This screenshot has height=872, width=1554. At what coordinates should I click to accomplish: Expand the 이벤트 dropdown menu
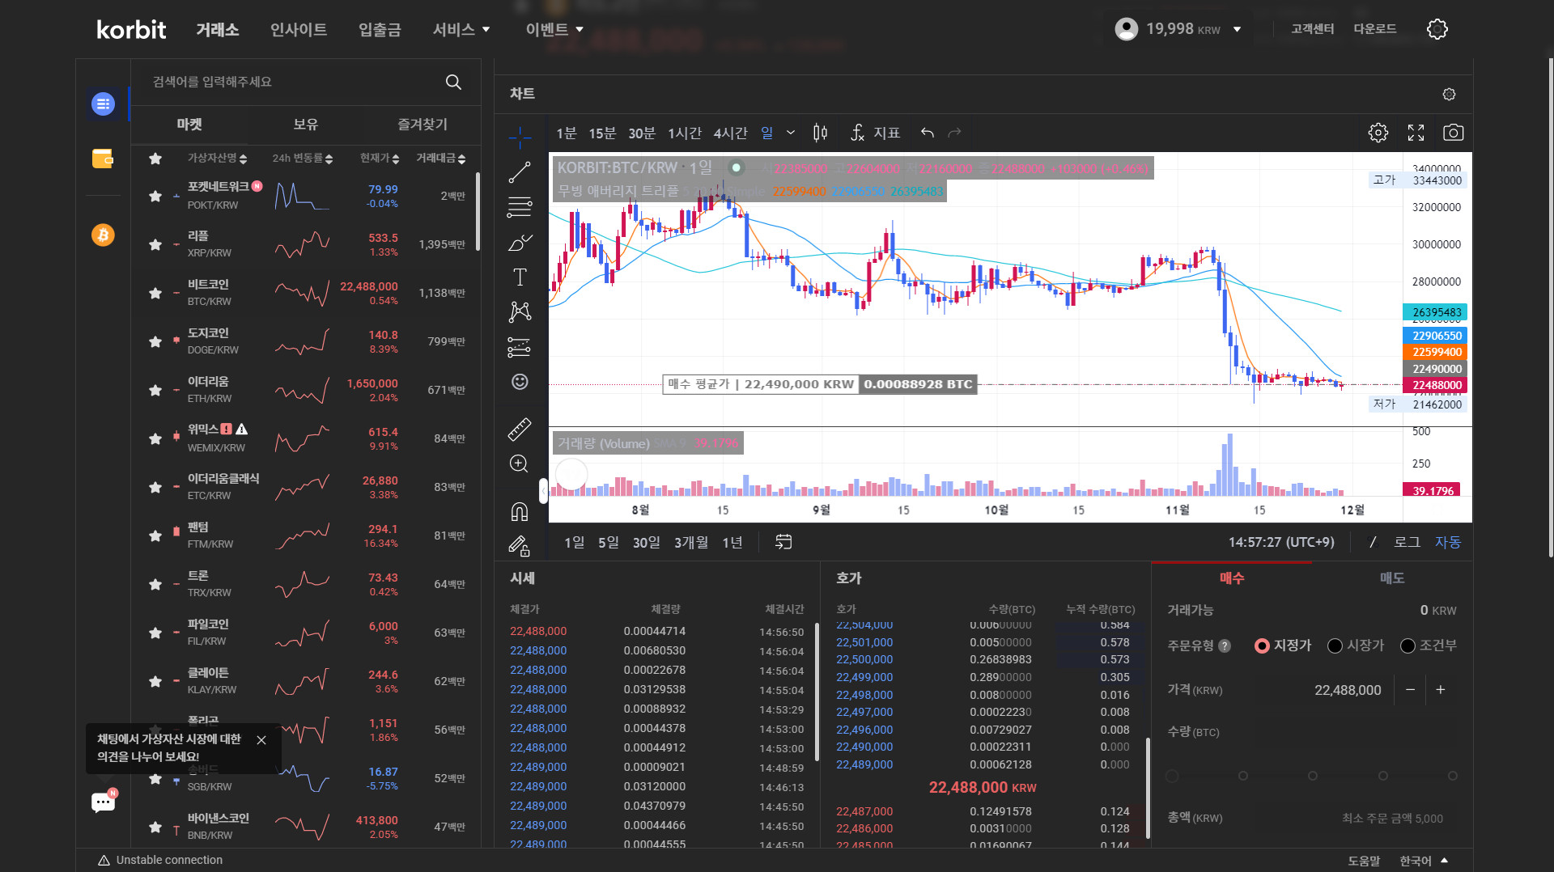(554, 30)
